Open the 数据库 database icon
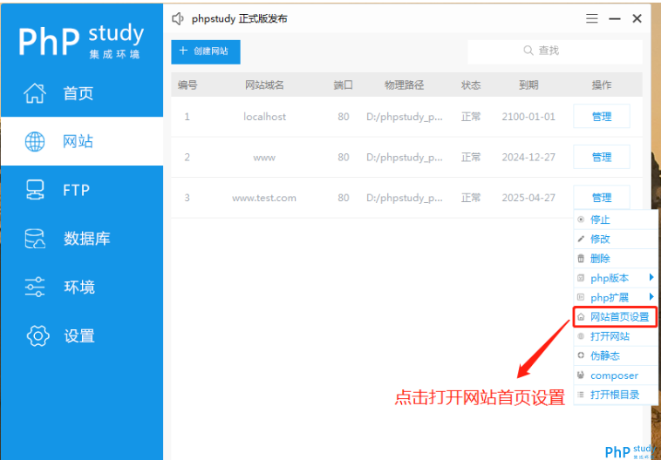Image resolution: width=661 pixels, height=460 pixels. coord(35,239)
